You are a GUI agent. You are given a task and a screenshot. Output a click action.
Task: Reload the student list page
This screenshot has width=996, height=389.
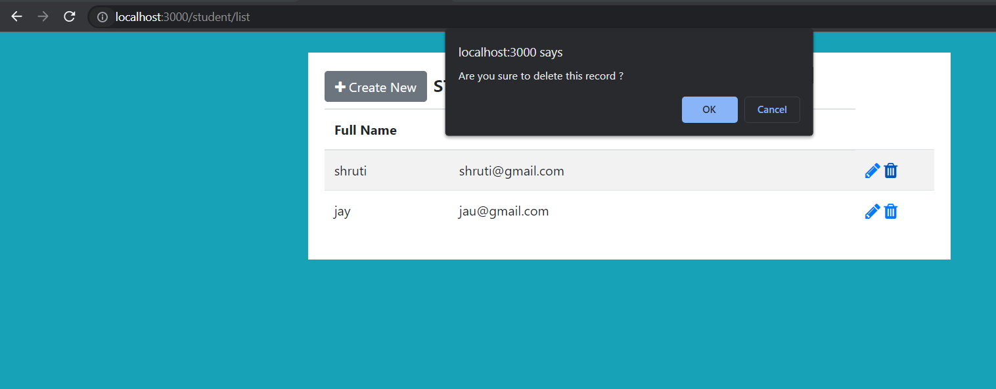70,16
